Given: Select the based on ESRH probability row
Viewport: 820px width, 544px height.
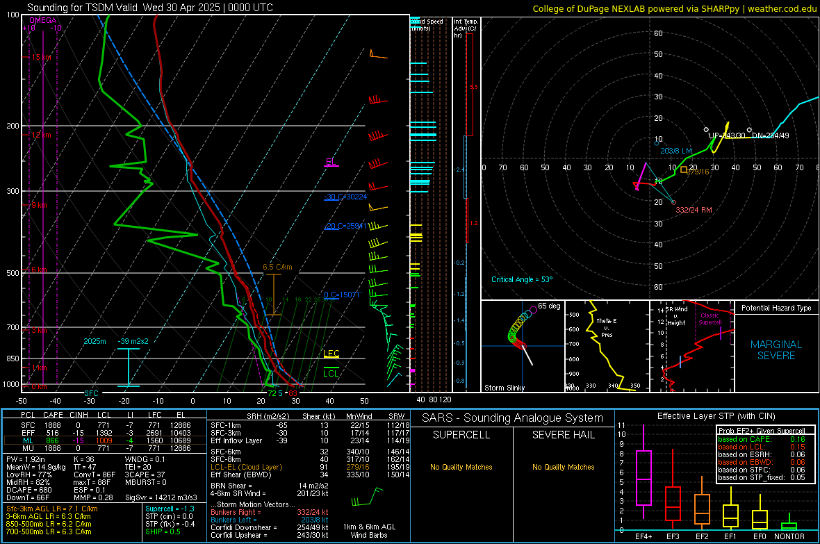Looking at the screenshot, I should point(762,454).
